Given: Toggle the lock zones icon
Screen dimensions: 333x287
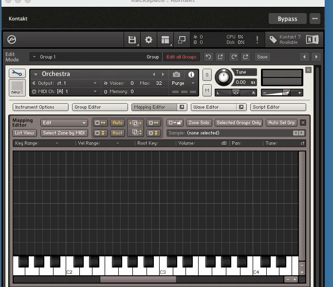Looking at the screenshot, I should click(175, 123).
